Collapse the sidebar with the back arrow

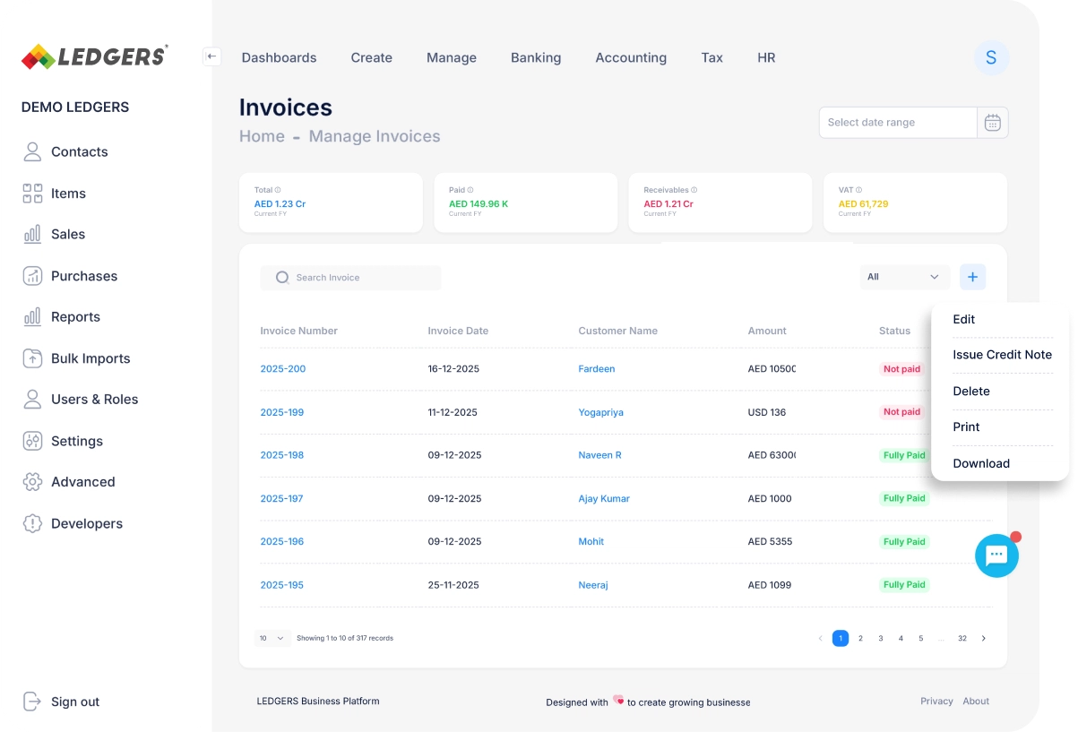211,56
